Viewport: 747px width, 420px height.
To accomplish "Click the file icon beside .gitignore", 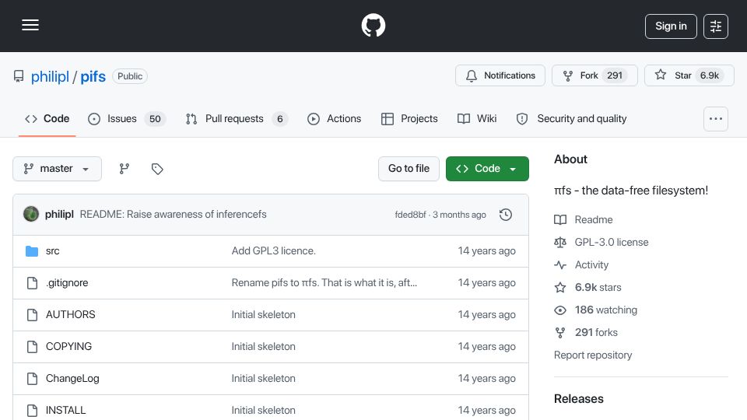I will click(32, 283).
